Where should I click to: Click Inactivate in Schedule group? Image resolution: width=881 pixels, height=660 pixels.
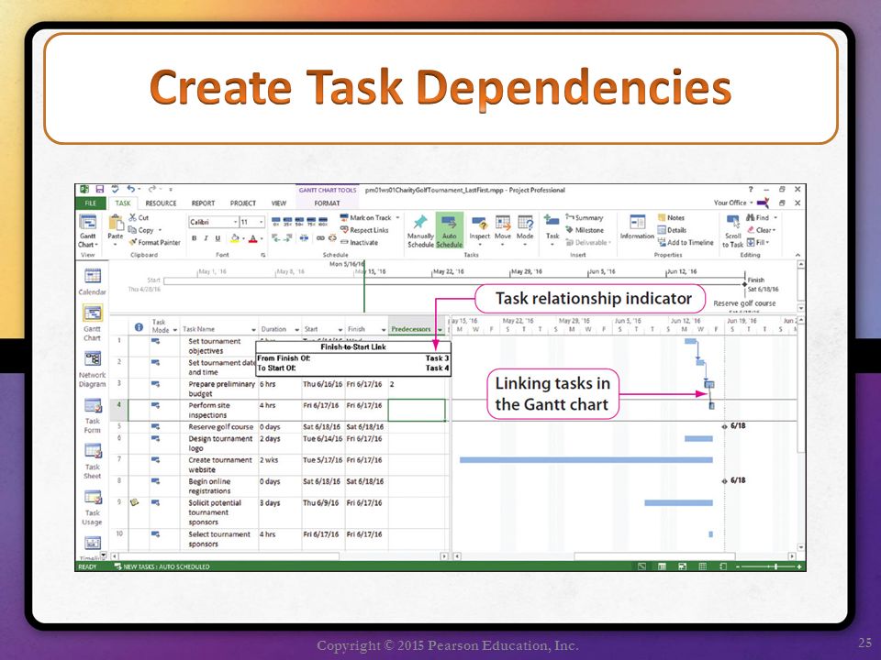point(359,242)
